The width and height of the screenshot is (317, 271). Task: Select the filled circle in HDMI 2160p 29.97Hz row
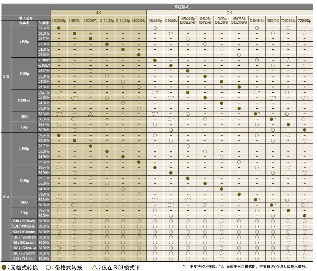(x=91, y=146)
